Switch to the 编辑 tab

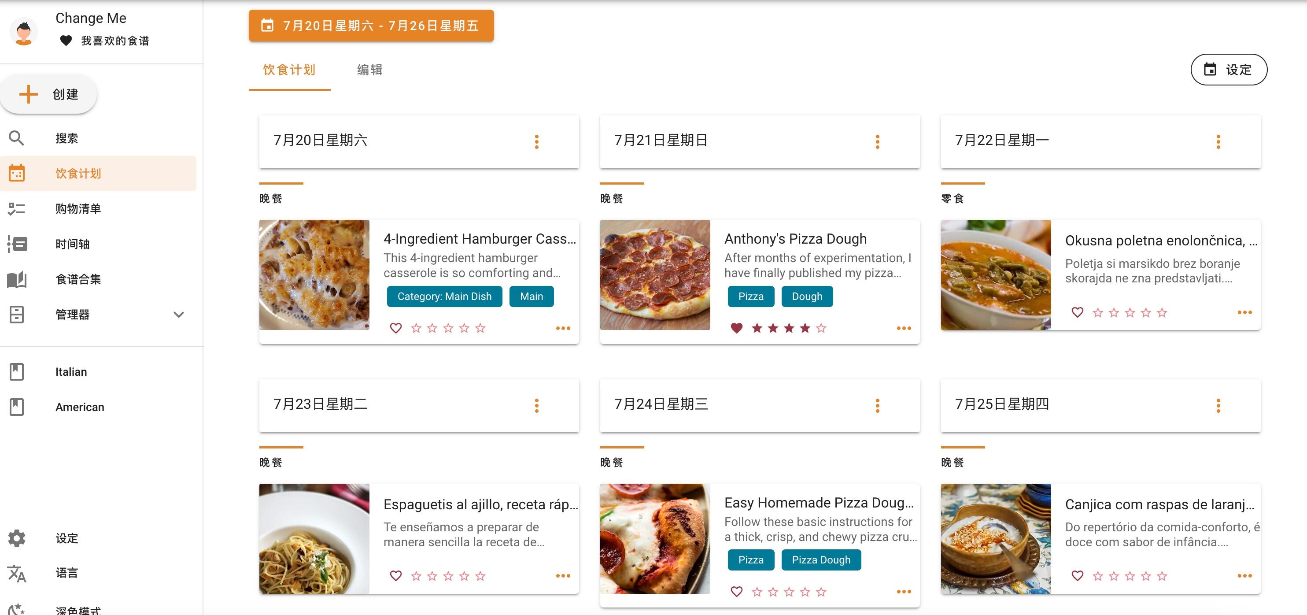click(370, 70)
